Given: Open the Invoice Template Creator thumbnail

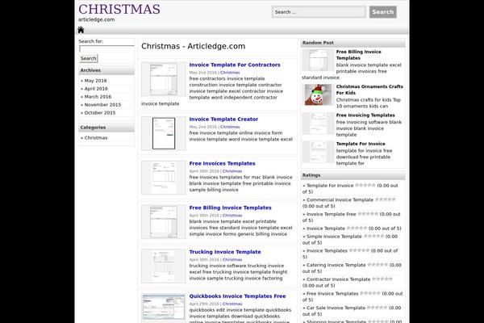Looking at the screenshot, I should tap(164, 133).
